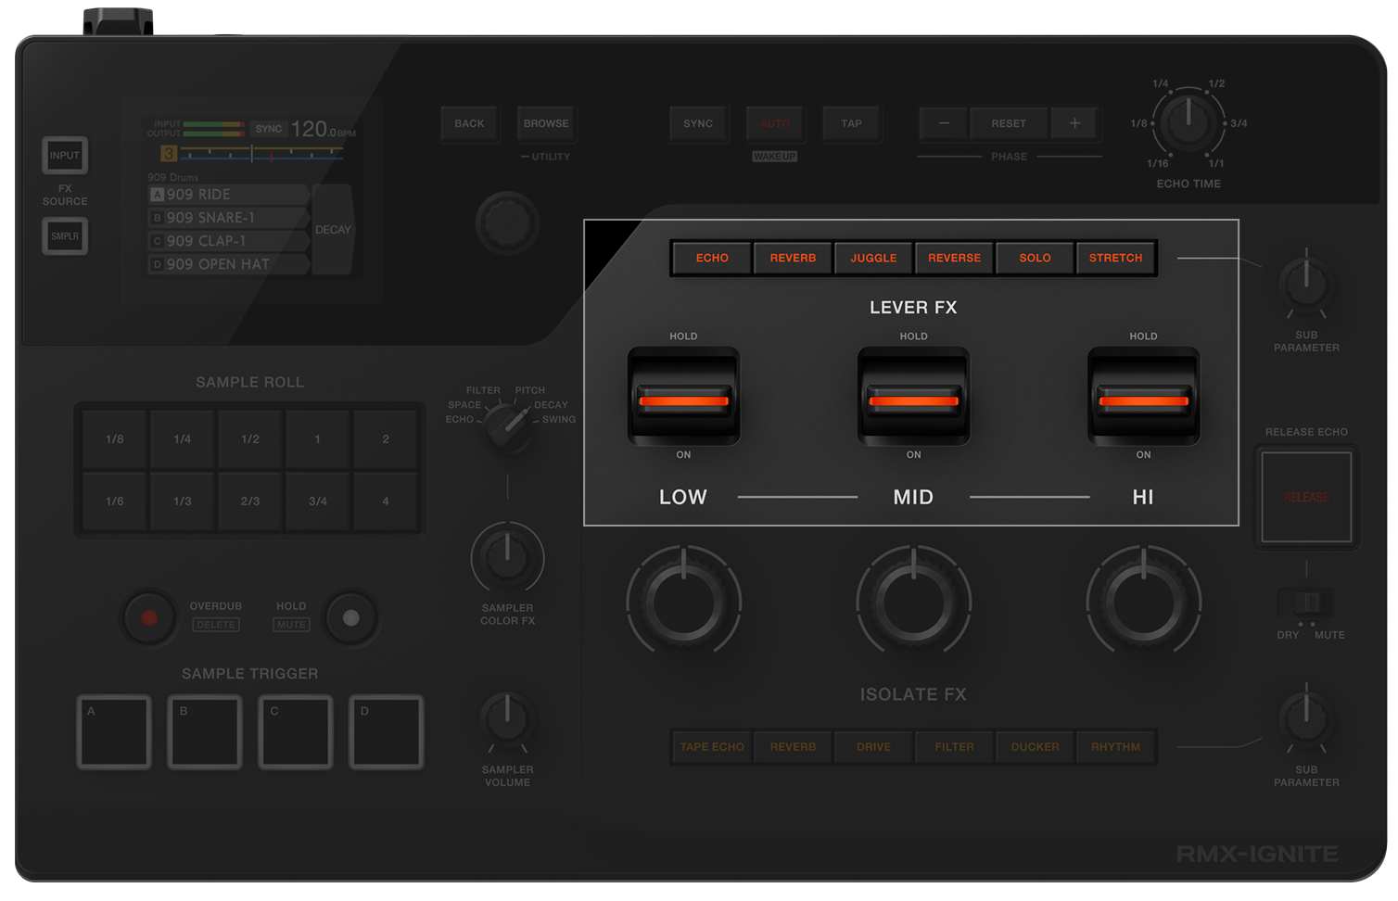Switch FX SOURCE to SMPLR
This screenshot has width=1398, height=901.
[64, 235]
